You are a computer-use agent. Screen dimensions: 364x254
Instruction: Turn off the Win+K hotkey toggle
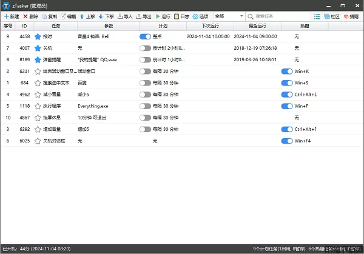point(287,72)
